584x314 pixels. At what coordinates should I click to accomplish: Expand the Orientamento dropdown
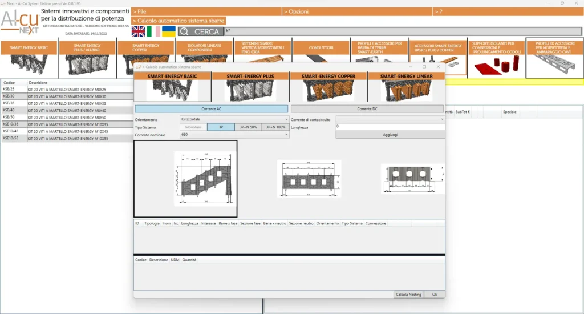(234, 119)
